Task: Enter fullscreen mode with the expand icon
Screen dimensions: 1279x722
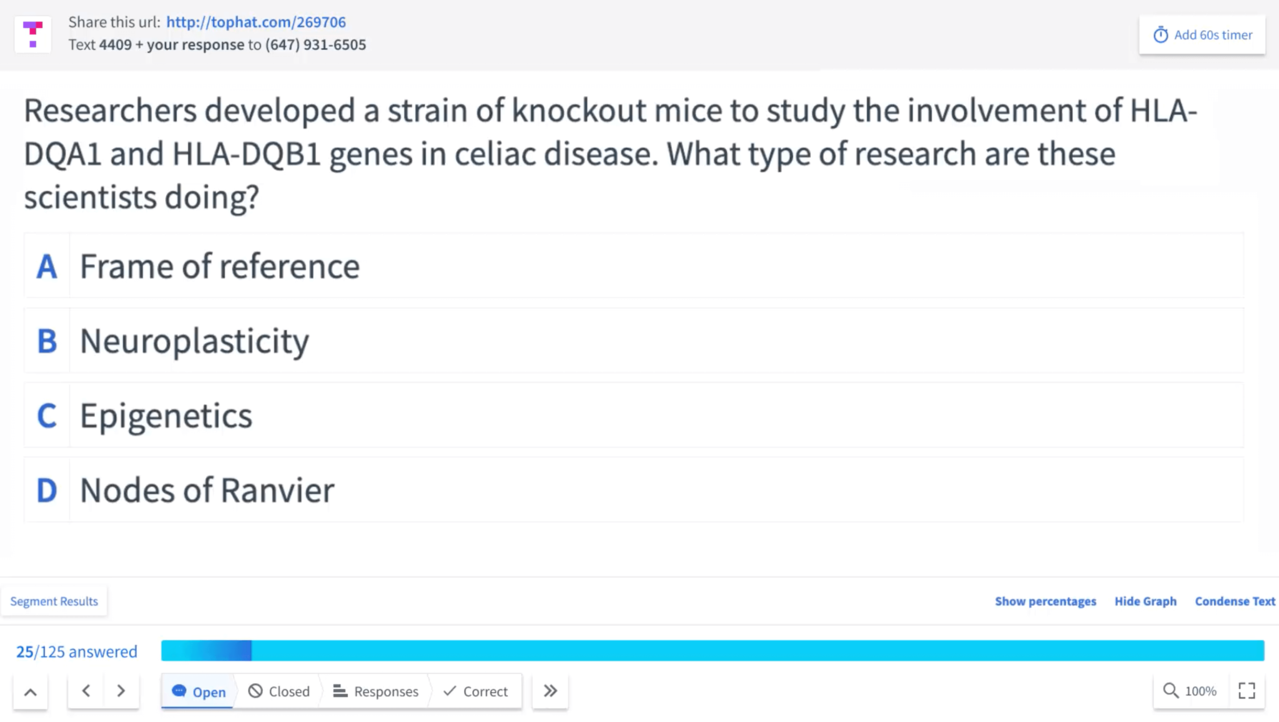Action: tap(1247, 691)
